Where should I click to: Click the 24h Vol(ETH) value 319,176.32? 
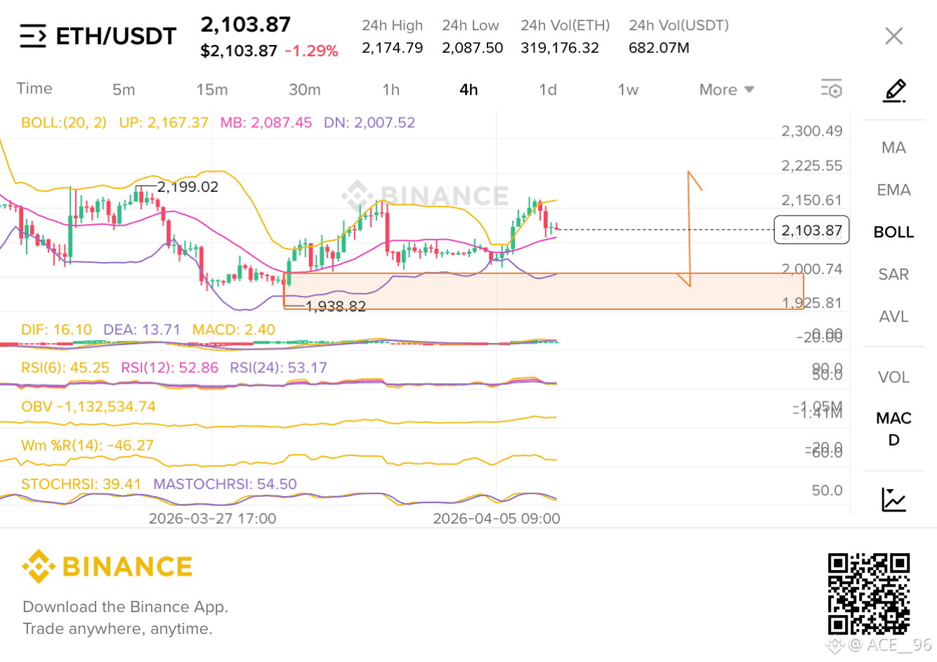click(560, 48)
